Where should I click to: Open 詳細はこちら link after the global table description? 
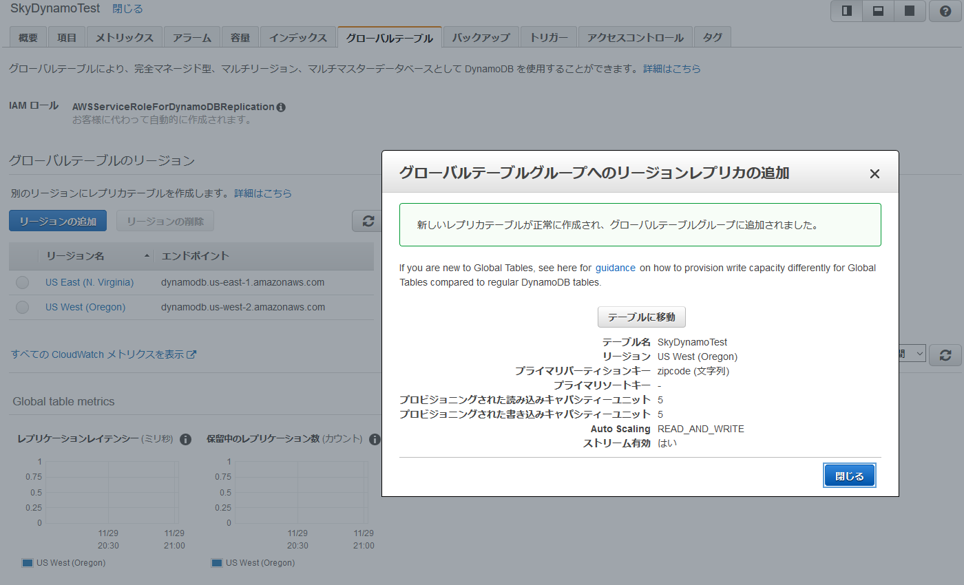click(x=672, y=69)
